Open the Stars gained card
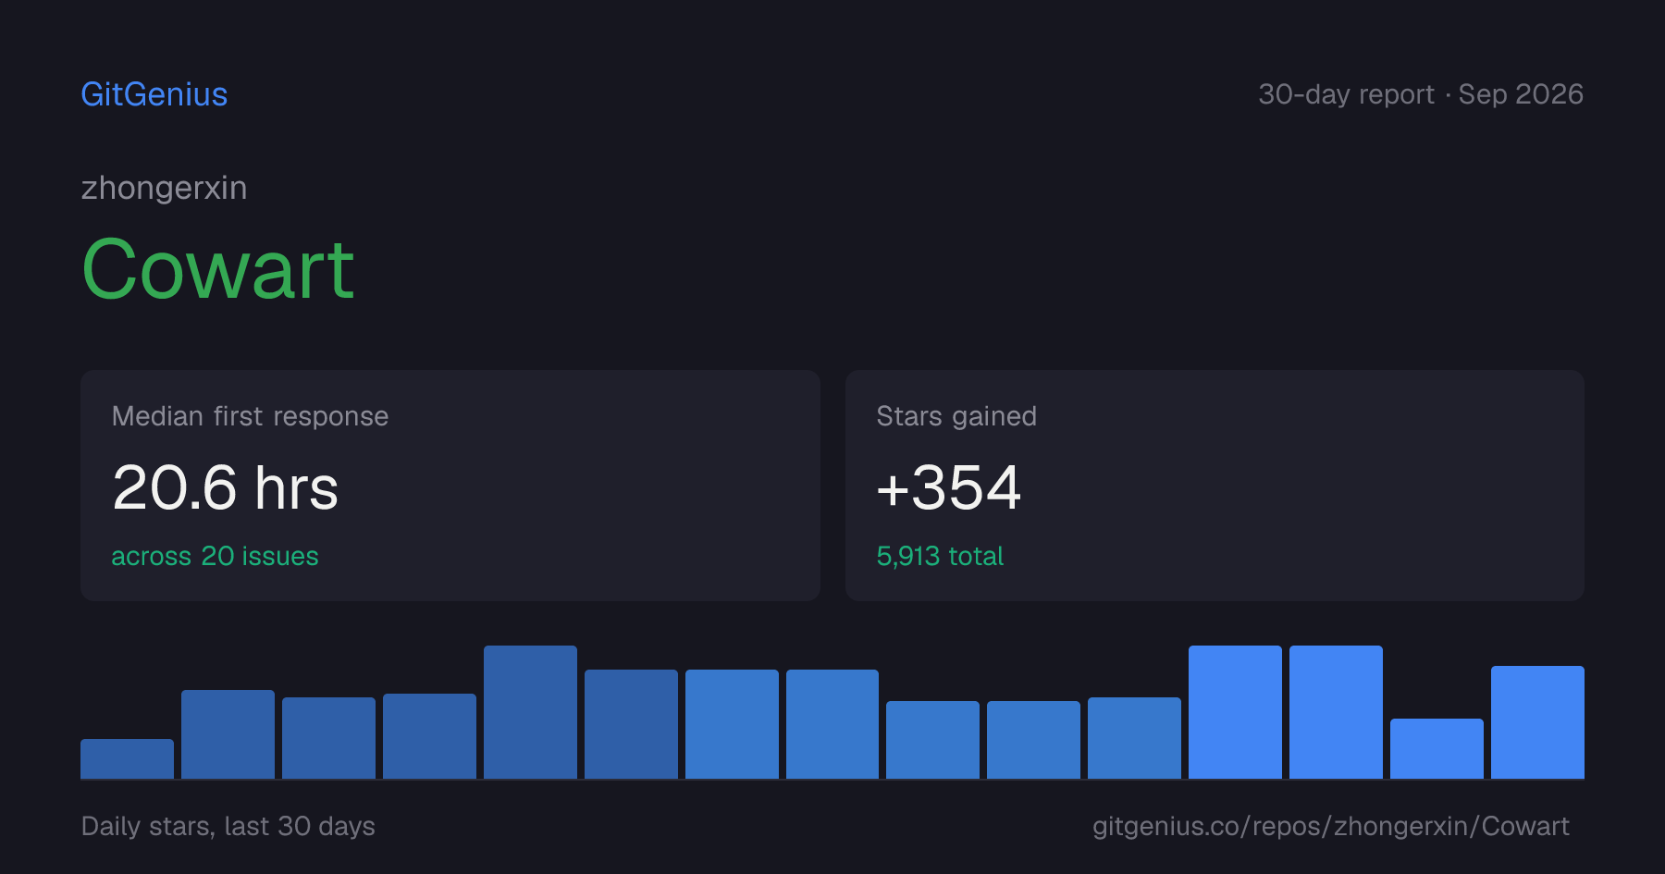 (x=1215, y=486)
